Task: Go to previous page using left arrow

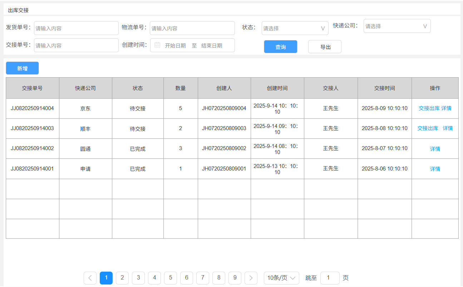Action: tap(90, 278)
